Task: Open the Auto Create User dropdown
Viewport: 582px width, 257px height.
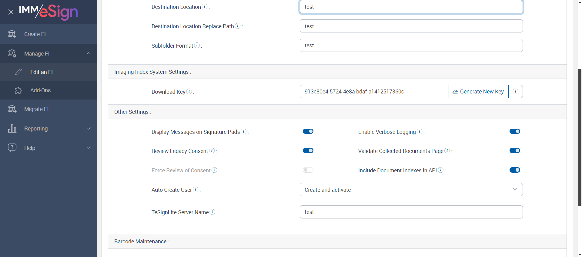Action: (411, 190)
